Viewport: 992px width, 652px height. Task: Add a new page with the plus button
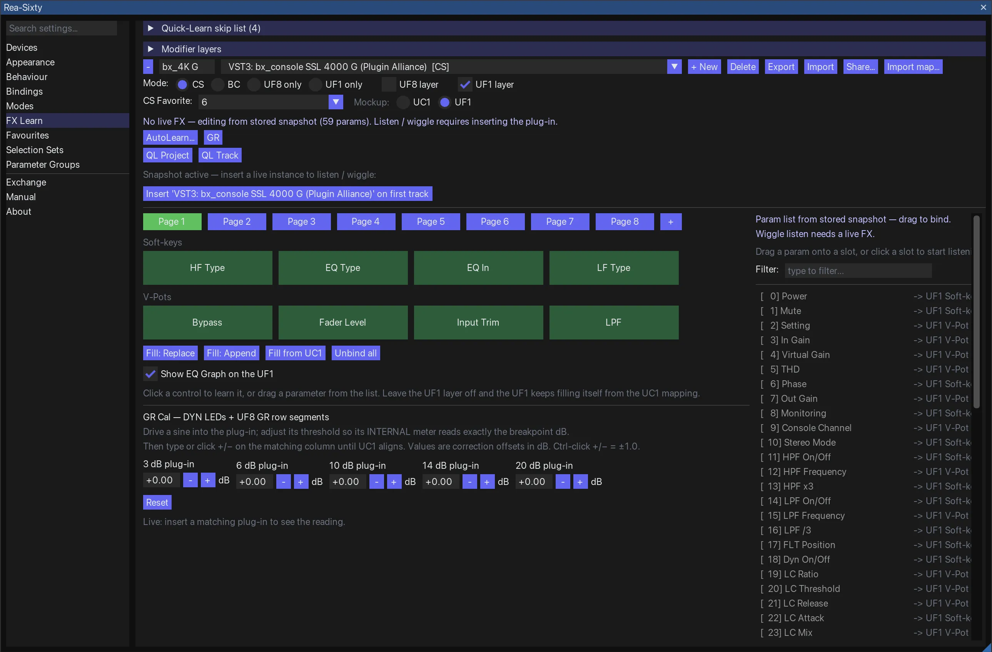[x=671, y=221]
